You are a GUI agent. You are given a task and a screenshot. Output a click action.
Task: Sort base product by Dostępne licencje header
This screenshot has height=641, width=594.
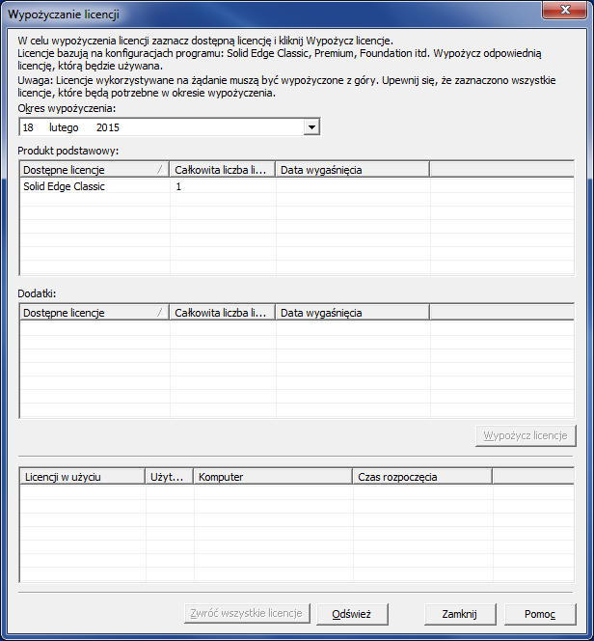coord(94,170)
